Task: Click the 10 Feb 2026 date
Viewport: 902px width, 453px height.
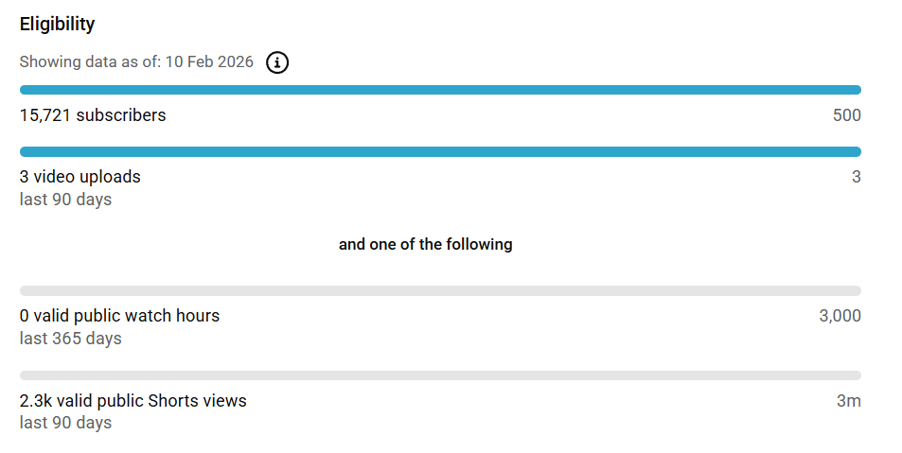Action: pos(209,62)
